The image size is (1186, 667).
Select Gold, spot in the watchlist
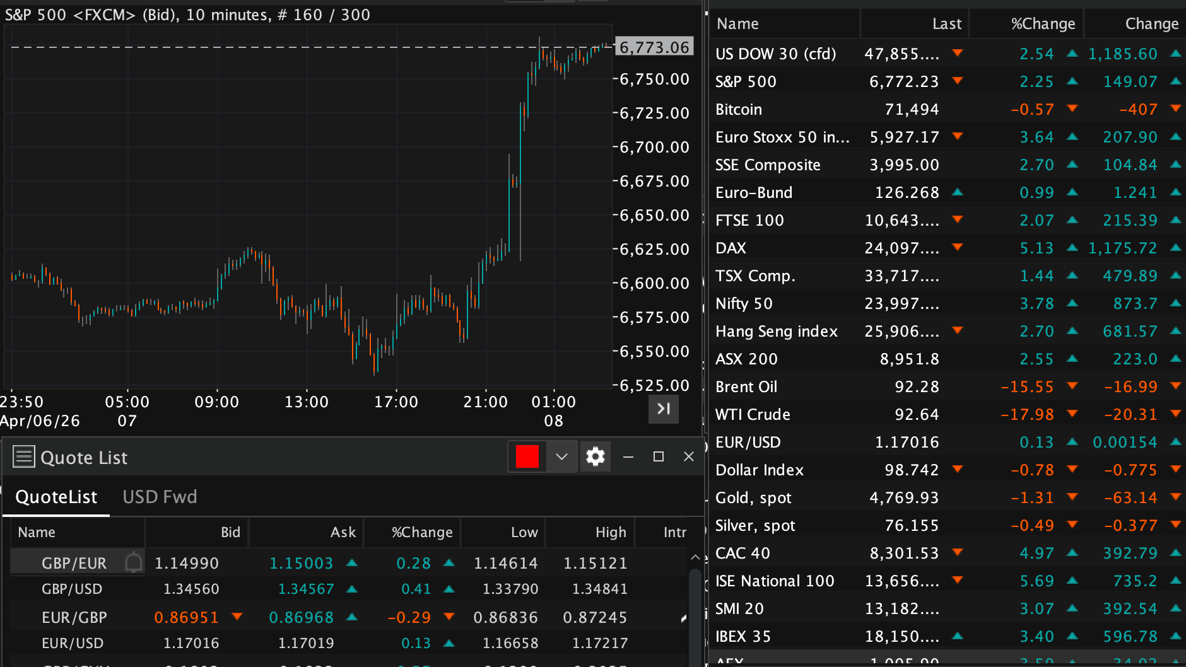tap(947, 497)
